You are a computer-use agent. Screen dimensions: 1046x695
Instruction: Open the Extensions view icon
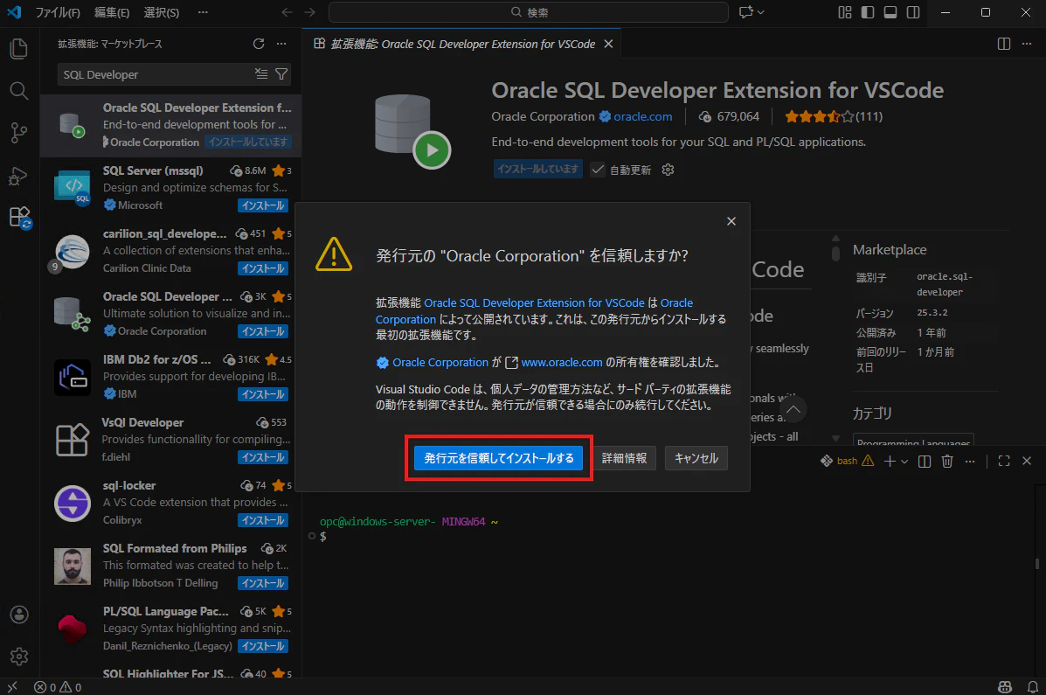click(20, 218)
